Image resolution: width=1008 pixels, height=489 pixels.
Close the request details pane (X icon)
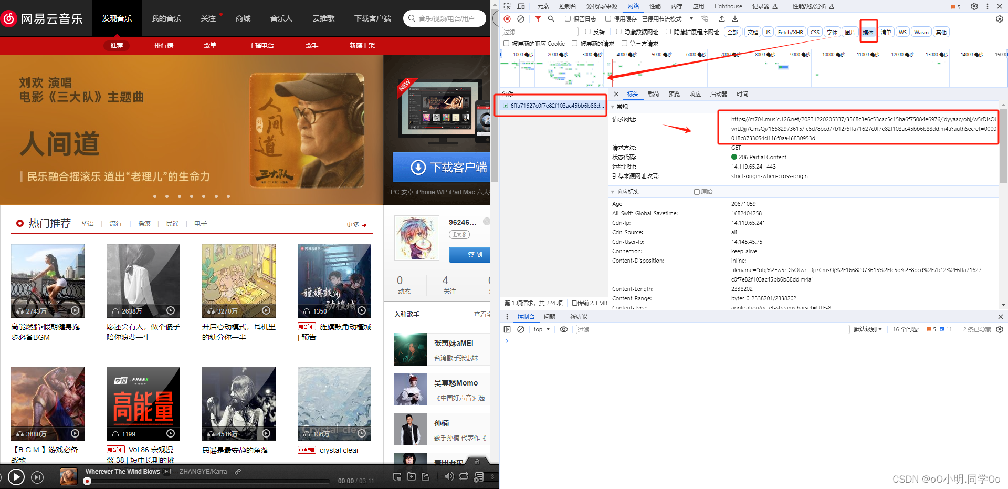point(616,94)
